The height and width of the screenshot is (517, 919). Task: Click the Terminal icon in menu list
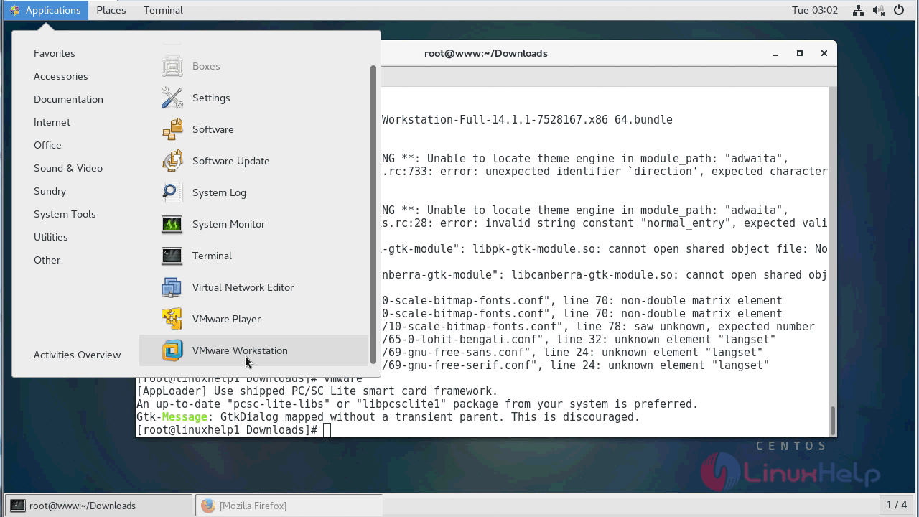pyautogui.click(x=172, y=256)
